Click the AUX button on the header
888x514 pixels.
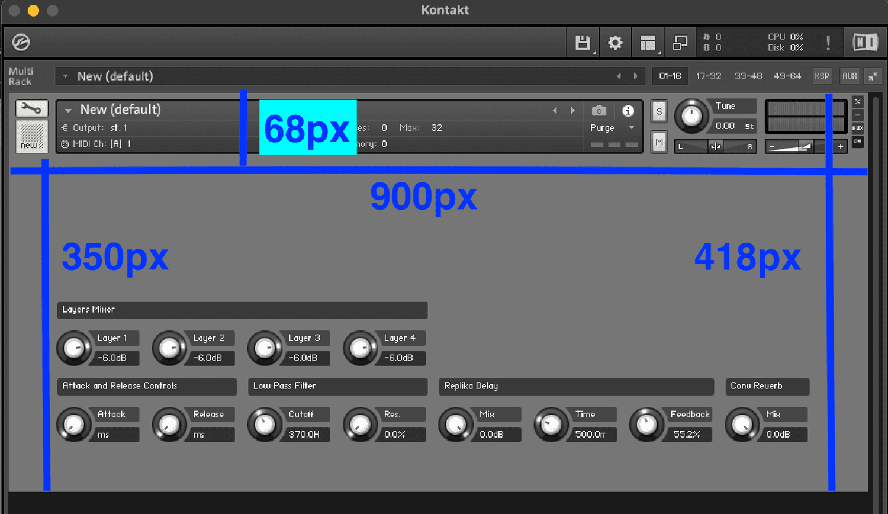(x=849, y=76)
